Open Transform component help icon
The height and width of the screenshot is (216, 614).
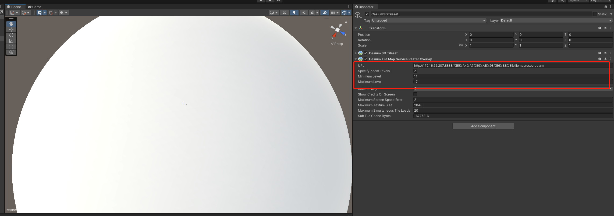pos(600,28)
